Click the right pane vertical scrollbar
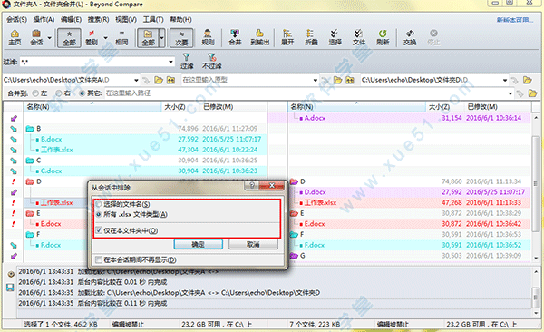 coord(536,188)
